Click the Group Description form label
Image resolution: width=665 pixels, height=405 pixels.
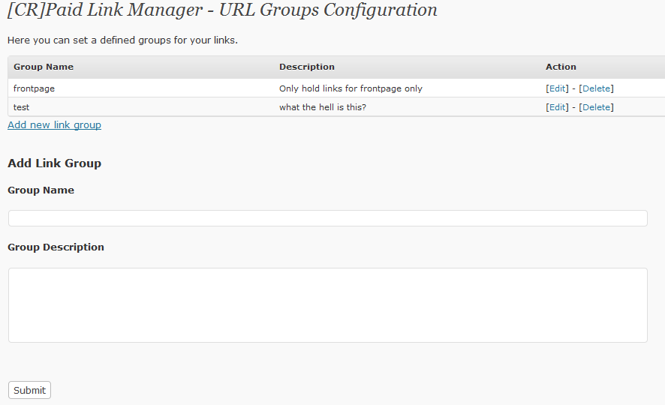pyautogui.click(x=56, y=247)
